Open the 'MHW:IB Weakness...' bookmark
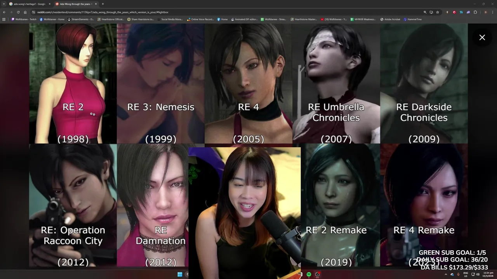The height and width of the screenshot is (279, 497). [x=363, y=19]
